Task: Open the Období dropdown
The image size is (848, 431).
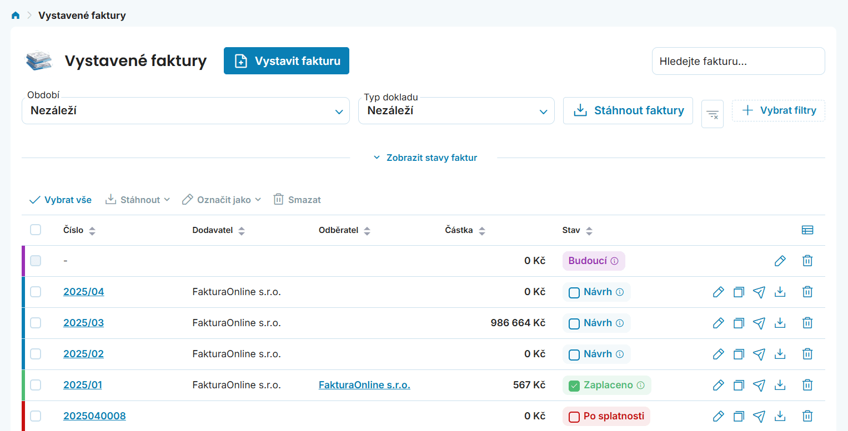Action: pyautogui.click(x=185, y=110)
